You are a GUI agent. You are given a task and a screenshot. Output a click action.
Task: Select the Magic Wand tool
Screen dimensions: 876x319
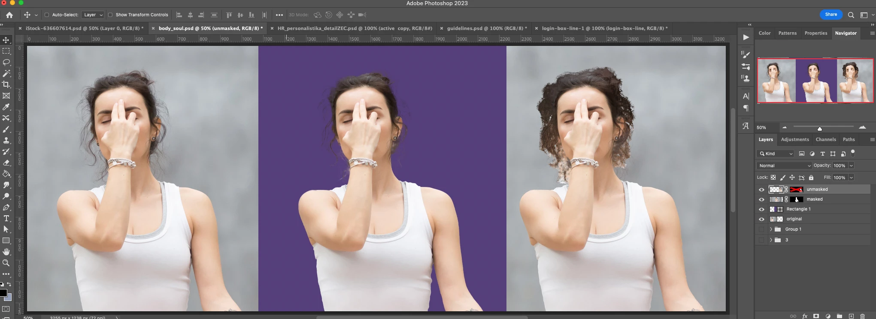(6, 73)
